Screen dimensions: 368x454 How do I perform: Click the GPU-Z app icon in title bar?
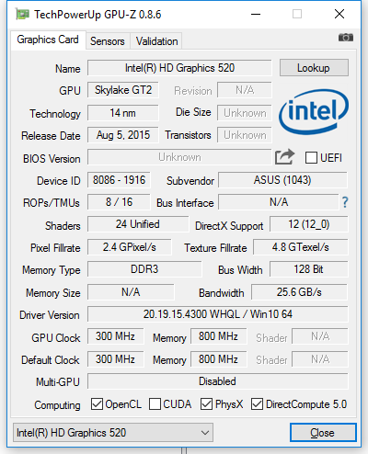(x=22, y=15)
